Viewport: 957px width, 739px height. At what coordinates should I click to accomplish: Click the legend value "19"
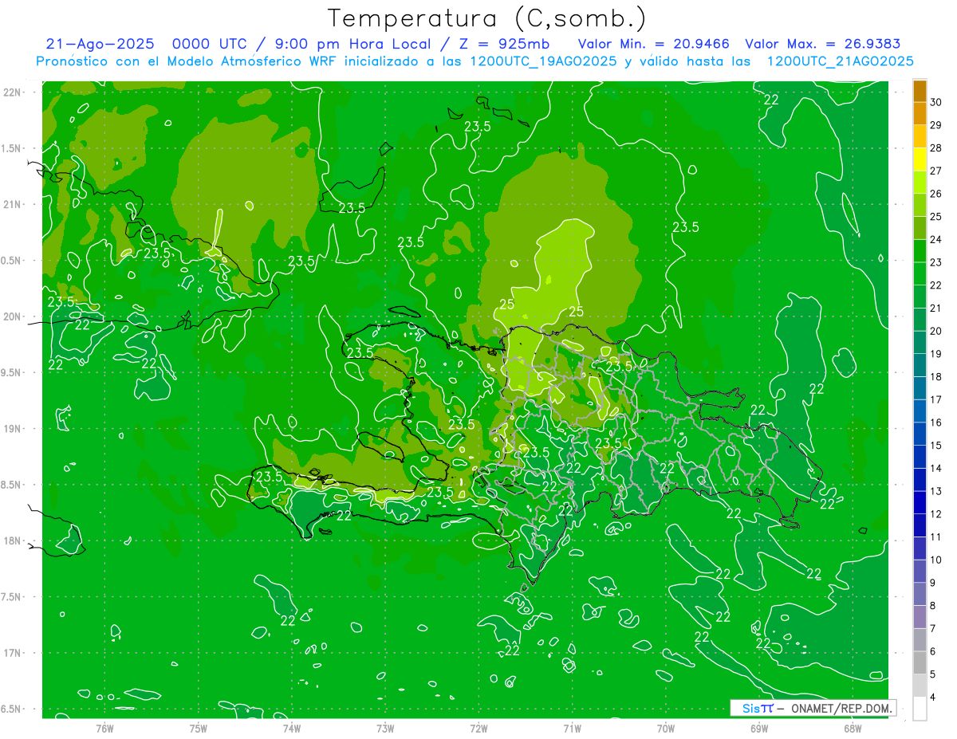(935, 354)
